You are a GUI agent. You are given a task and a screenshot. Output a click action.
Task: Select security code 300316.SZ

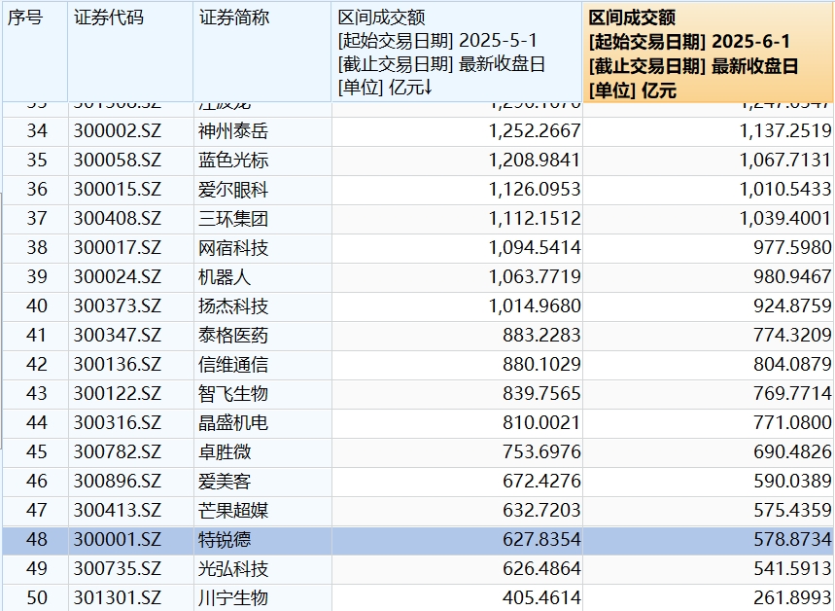(x=118, y=423)
